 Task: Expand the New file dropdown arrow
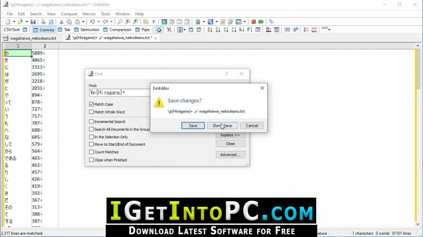coord(14,22)
